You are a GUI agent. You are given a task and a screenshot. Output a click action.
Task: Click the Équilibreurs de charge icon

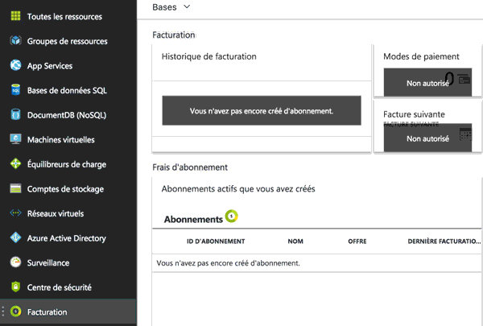(x=15, y=163)
